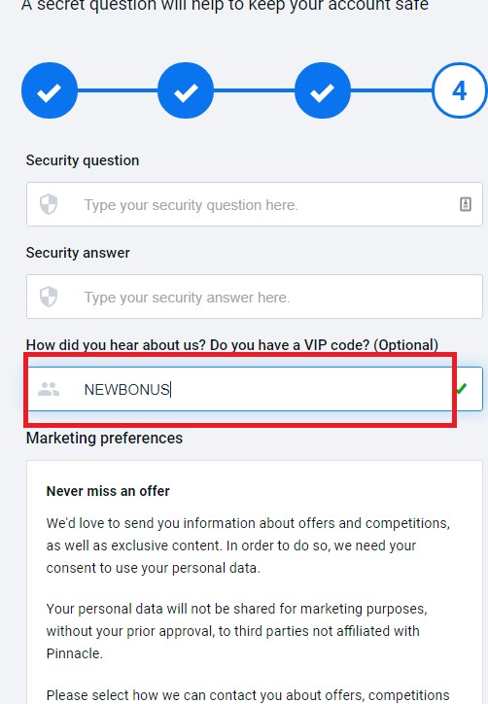Focus the 'Type your security question here' field
This screenshot has height=704, width=488.
[x=255, y=204]
